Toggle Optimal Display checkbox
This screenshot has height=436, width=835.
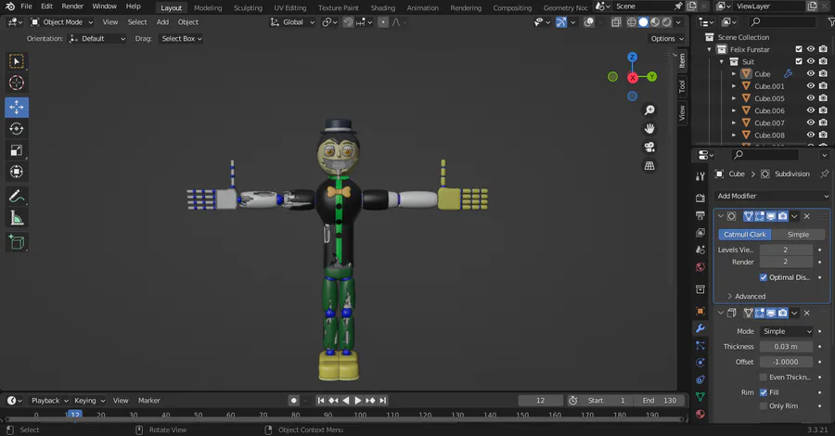(x=764, y=277)
